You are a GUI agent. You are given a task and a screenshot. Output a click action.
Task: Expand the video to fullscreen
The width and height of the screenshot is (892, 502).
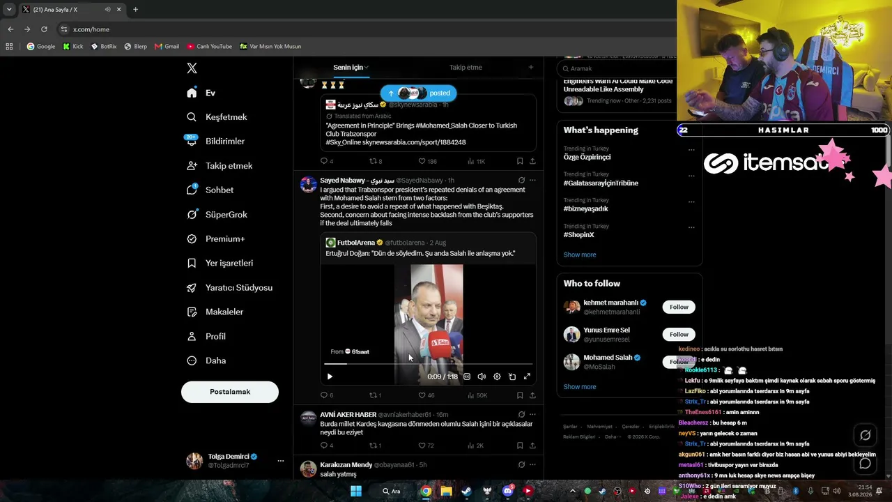click(527, 376)
